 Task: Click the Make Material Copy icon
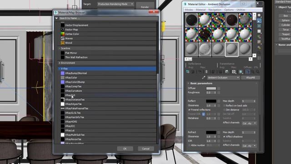pos(213,72)
